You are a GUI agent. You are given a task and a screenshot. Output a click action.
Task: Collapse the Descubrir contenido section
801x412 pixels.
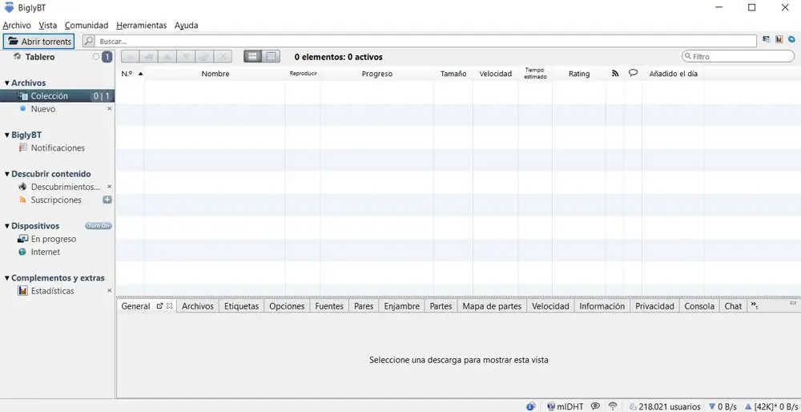coord(7,174)
